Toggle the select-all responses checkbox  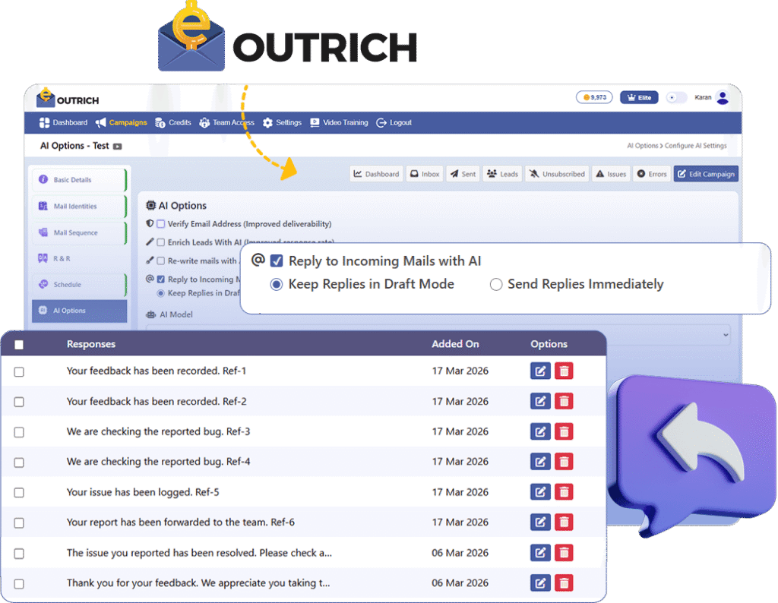point(19,345)
